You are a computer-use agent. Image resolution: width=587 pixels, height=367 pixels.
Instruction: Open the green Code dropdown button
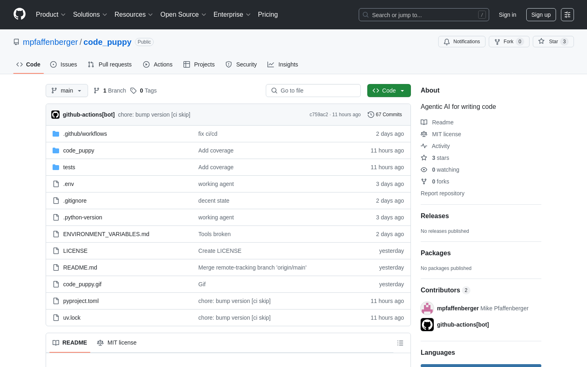389,91
